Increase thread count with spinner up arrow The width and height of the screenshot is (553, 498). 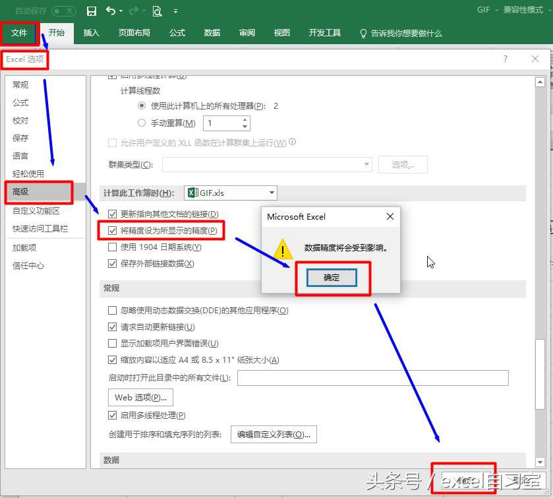point(245,120)
